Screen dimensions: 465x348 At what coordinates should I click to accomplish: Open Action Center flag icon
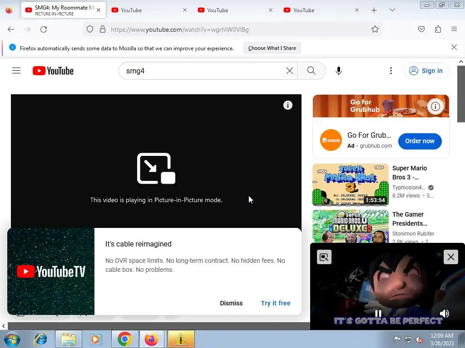point(397,339)
